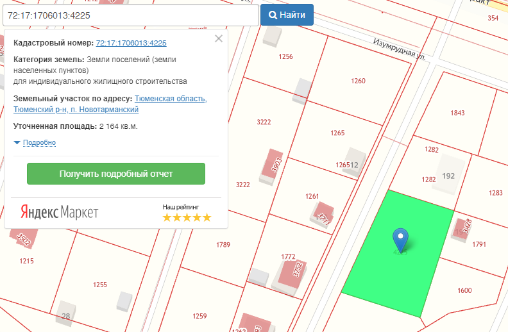Open the Тюменская область address link
The width and height of the screenshot is (508, 332).
point(171,99)
